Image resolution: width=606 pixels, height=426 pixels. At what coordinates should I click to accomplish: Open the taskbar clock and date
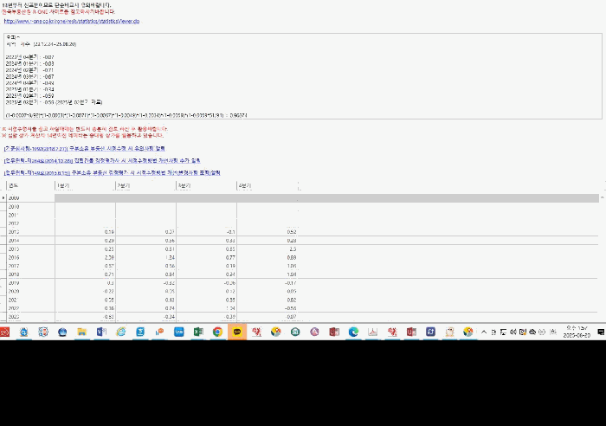[x=577, y=332]
